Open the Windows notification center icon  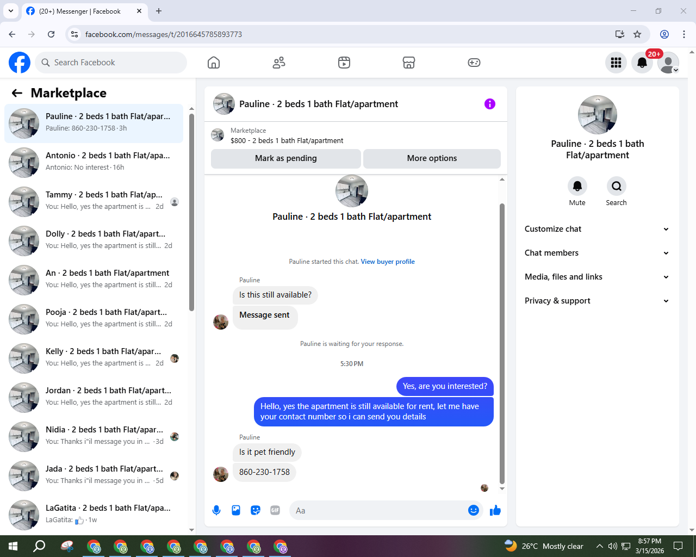tap(678, 546)
